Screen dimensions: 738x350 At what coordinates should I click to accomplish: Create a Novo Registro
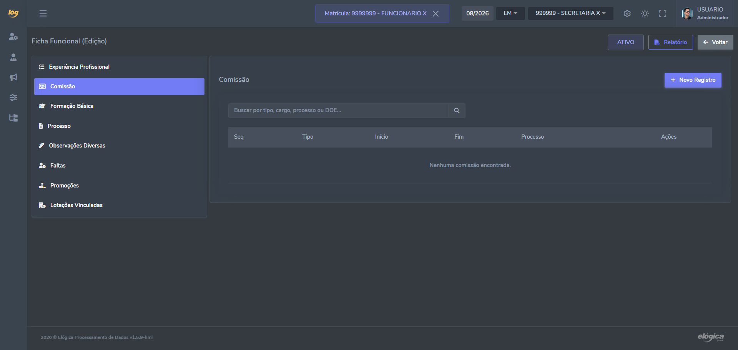coord(693,80)
